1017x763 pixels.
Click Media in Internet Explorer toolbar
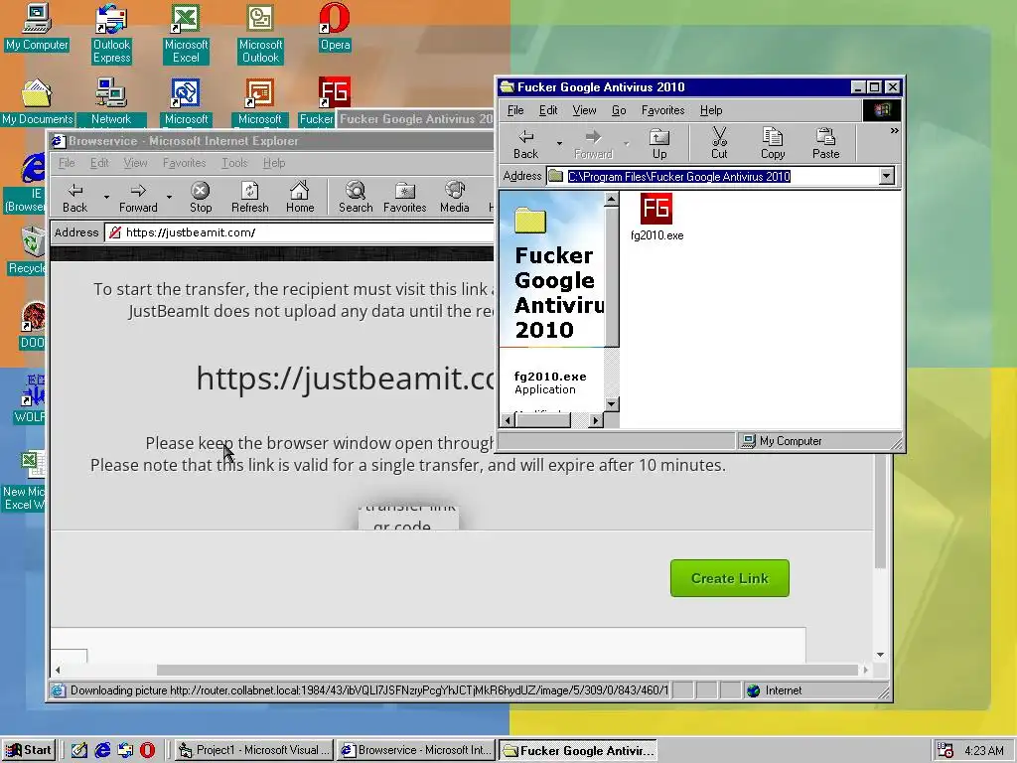coord(454,198)
